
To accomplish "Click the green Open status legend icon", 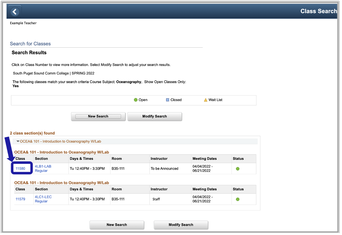I will coord(135,100).
